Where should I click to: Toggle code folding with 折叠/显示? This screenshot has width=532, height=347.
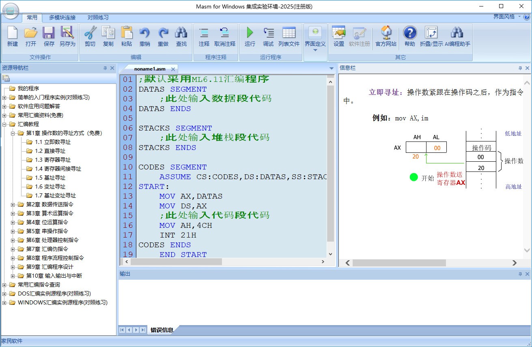click(x=431, y=36)
